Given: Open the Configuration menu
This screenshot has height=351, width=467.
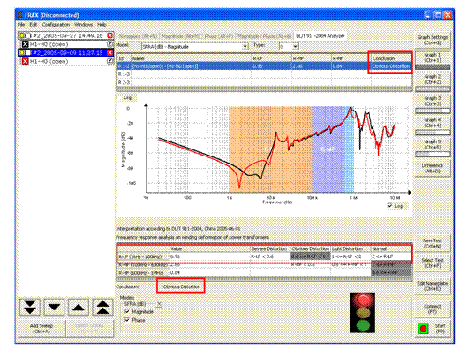Looking at the screenshot, I should click(x=56, y=25).
